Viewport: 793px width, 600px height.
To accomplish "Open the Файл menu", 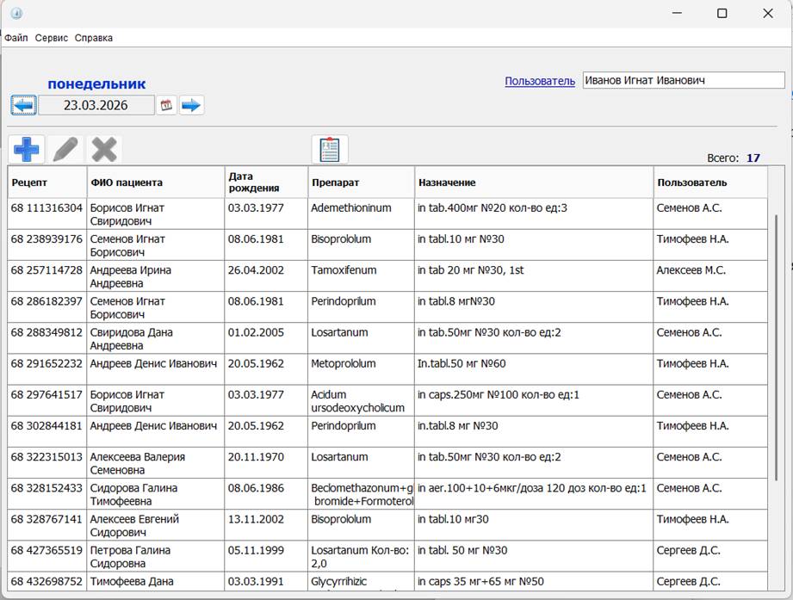I will (15, 38).
